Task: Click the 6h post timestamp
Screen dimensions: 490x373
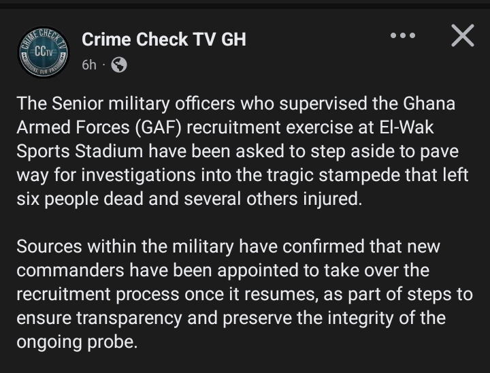Action: [88, 65]
